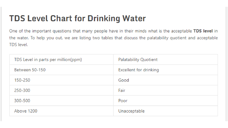This screenshot has height=128, width=228.
Task: Click the 'Between 50-150' table cell
Action: (62, 70)
